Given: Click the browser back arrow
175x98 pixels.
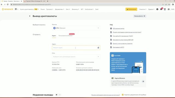Looking at the screenshot, I should tap(2, 4).
